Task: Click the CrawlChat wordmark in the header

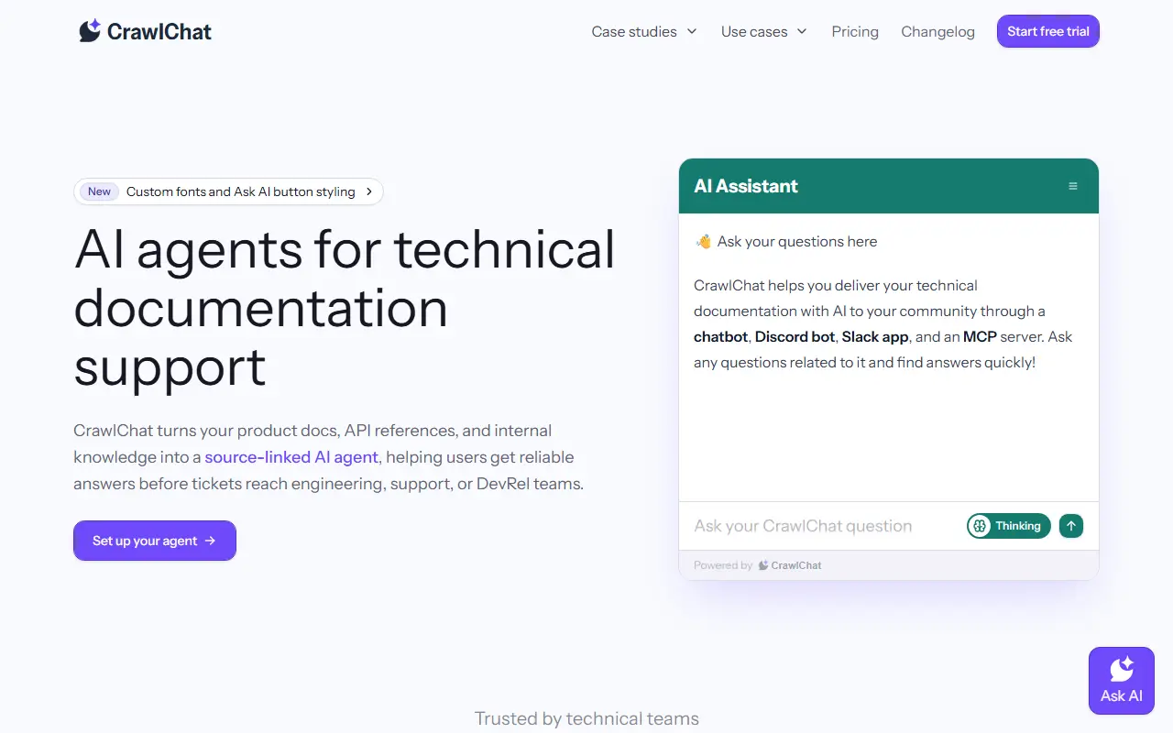Action: (159, 32)
